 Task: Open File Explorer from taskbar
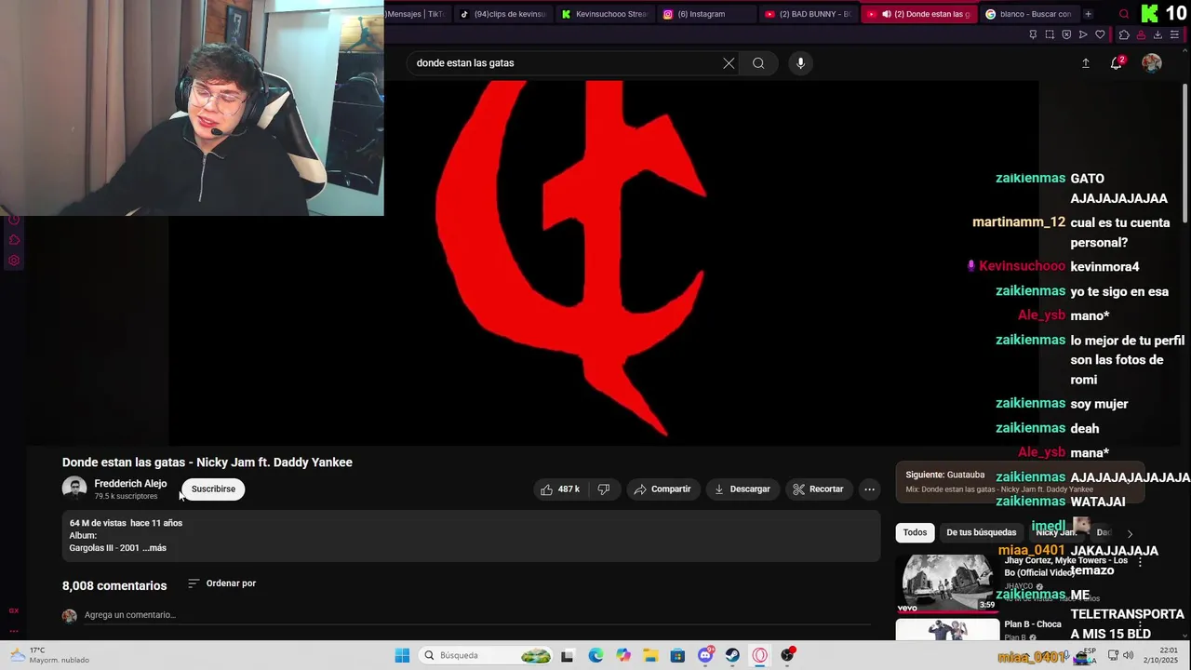[650, 655]
